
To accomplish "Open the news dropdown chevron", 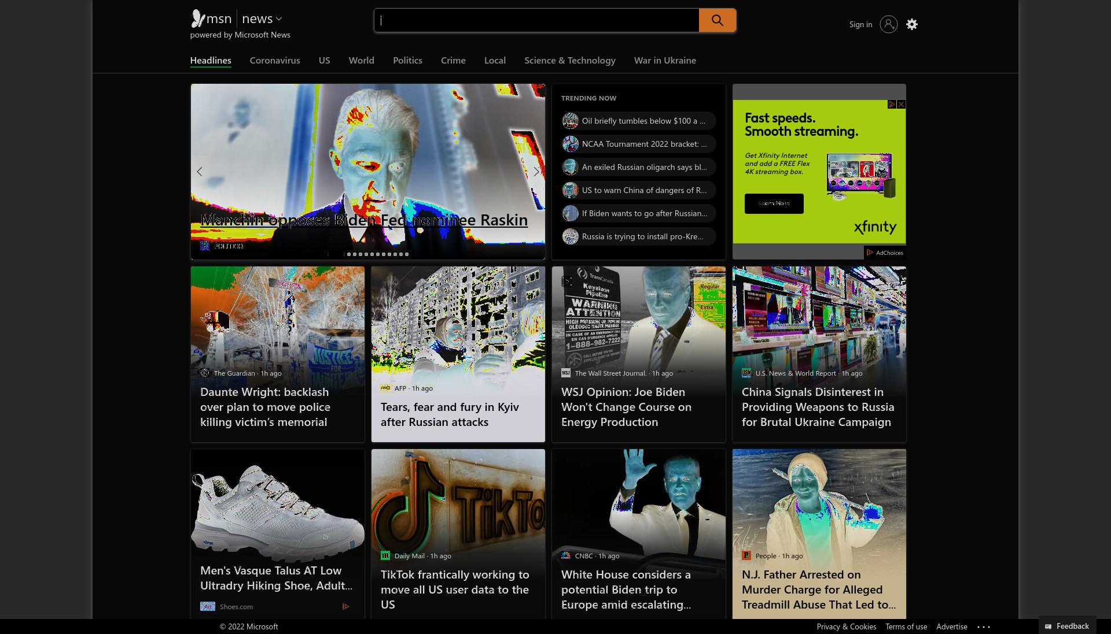I will coord(279,19).
